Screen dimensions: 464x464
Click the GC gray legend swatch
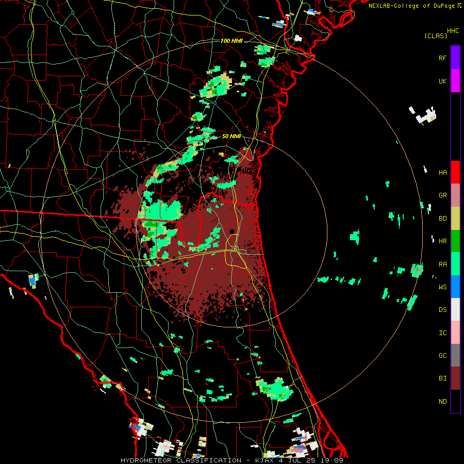(x=455, y=356)
